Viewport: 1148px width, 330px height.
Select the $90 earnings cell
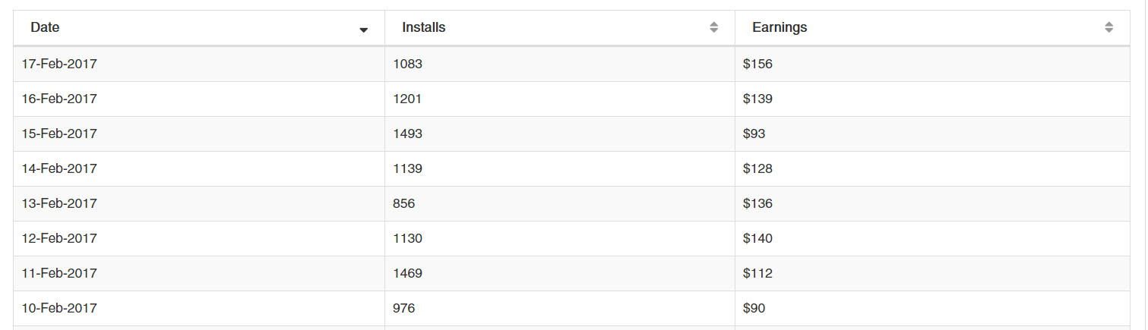click(934, 309)
